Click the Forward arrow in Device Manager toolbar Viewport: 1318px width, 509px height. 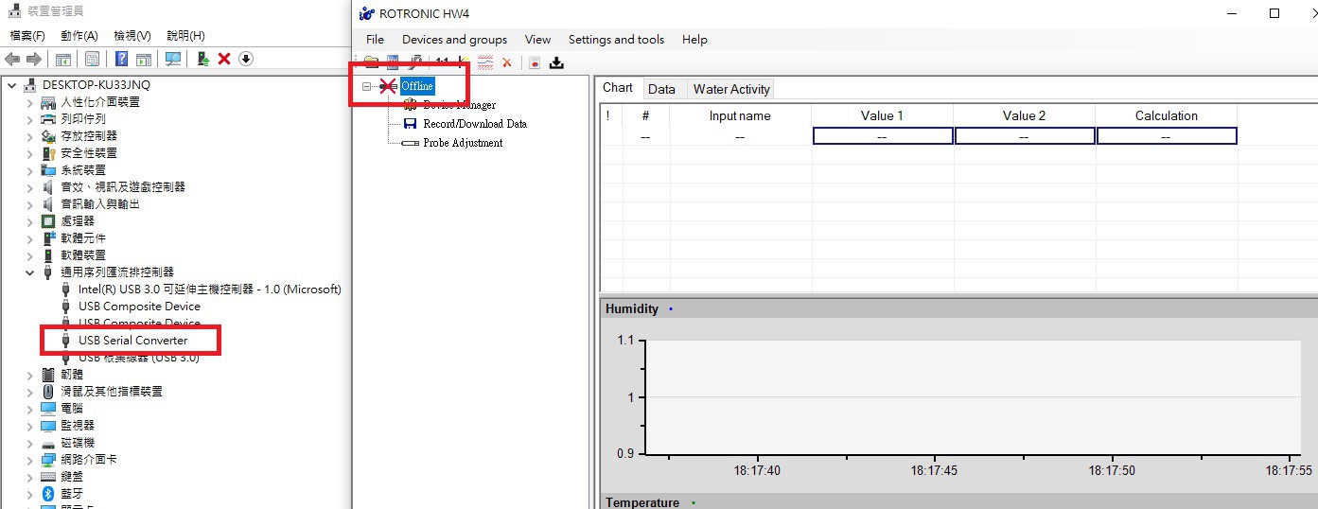(x=34, y=59)
